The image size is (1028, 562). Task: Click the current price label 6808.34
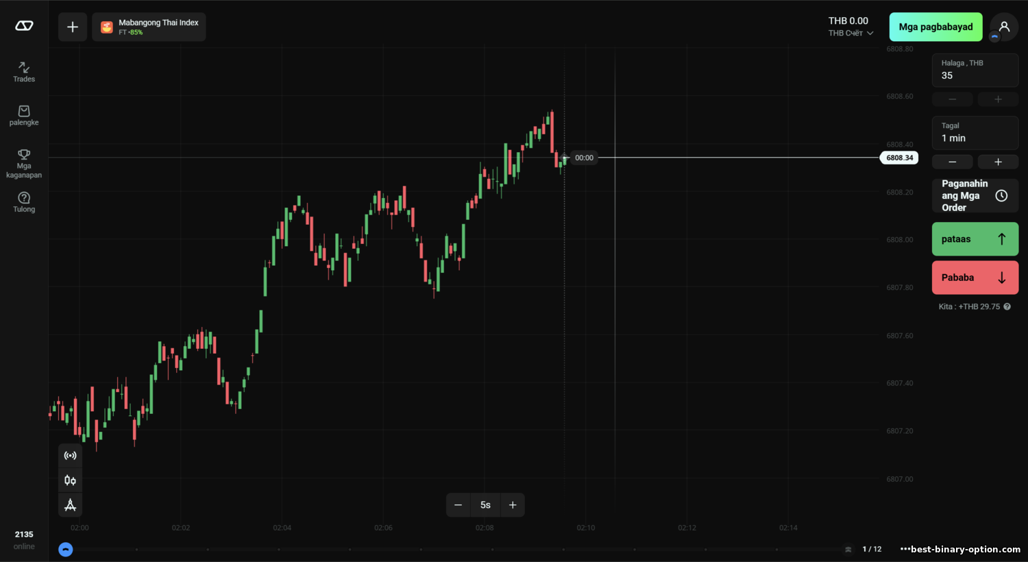899,158
